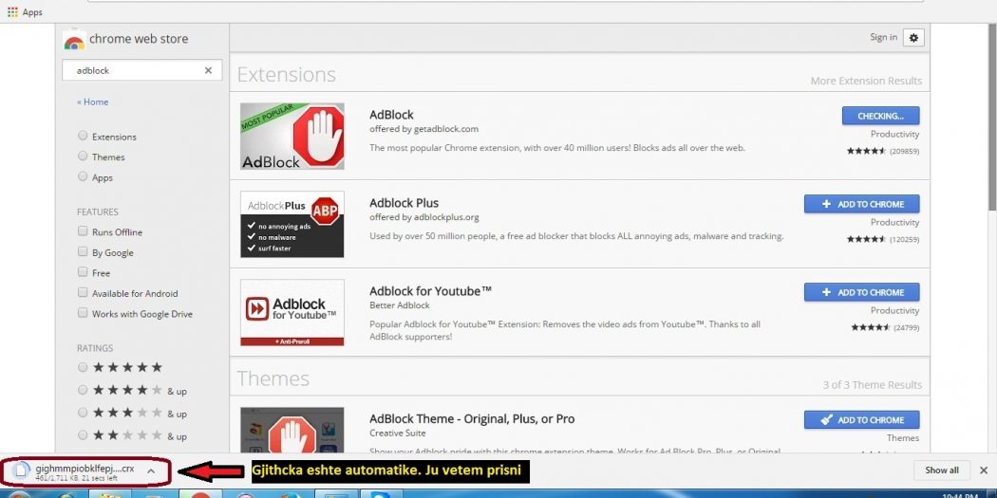
Task: Add Adblock for Youtube to Chrome
Action: coord(861,292)
